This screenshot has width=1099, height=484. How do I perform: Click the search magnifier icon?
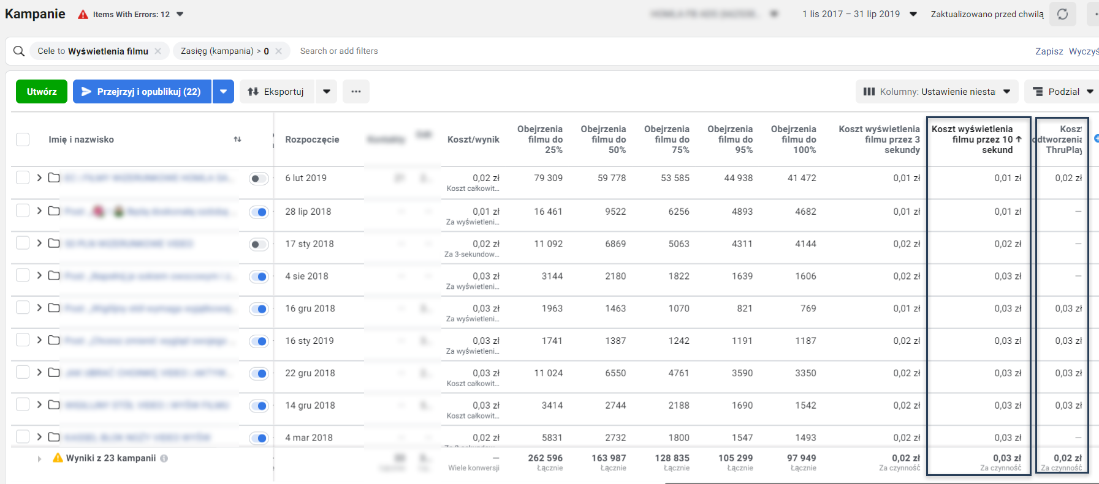point(19,51)
